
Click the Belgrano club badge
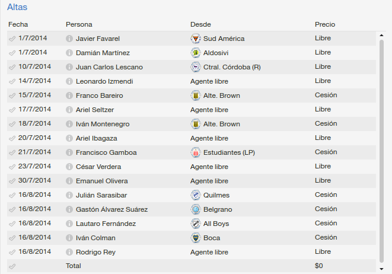[x=196, y=209]
